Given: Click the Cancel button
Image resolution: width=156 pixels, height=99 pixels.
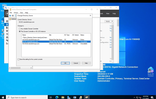Looking at the screenshot, I should [76, 63].
